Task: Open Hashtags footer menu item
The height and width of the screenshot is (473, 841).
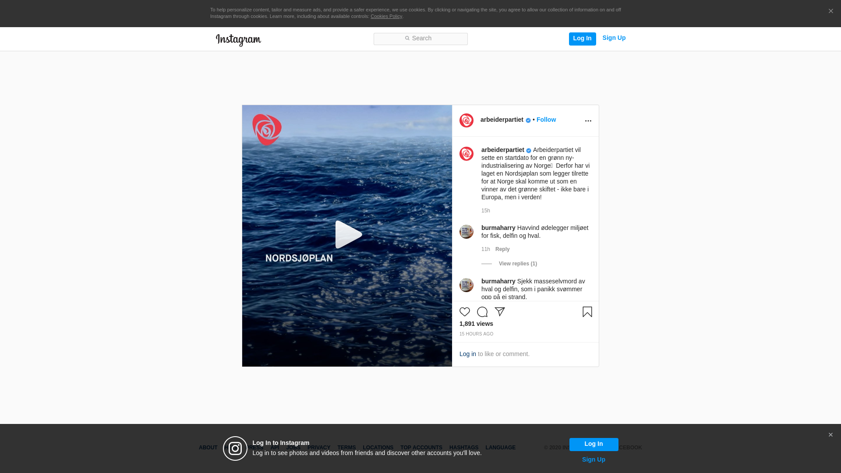Action: (x=463, y=448)
